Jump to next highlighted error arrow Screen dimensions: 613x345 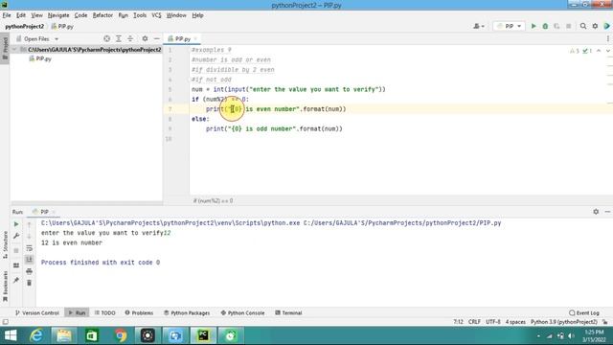(608, 51)
